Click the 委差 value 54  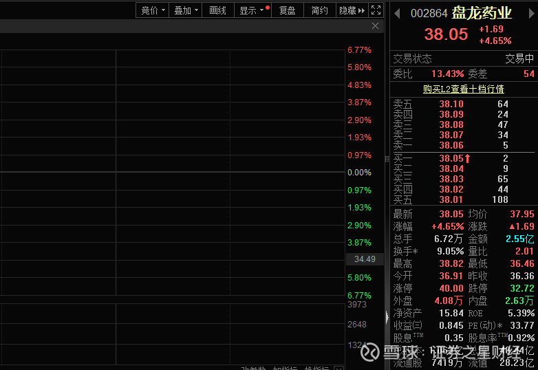pos(529,74)
